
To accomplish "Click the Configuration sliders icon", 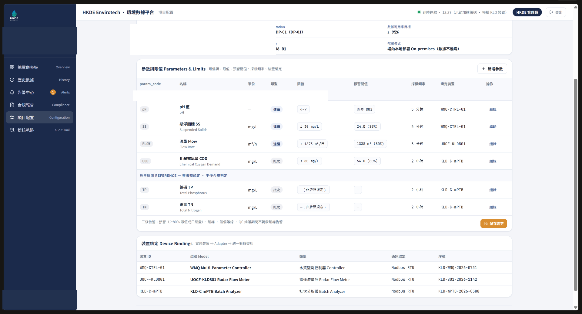I will point(12,117).
